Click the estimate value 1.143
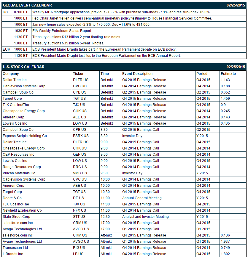Screen dimensions: 248x259 (225, 80)
